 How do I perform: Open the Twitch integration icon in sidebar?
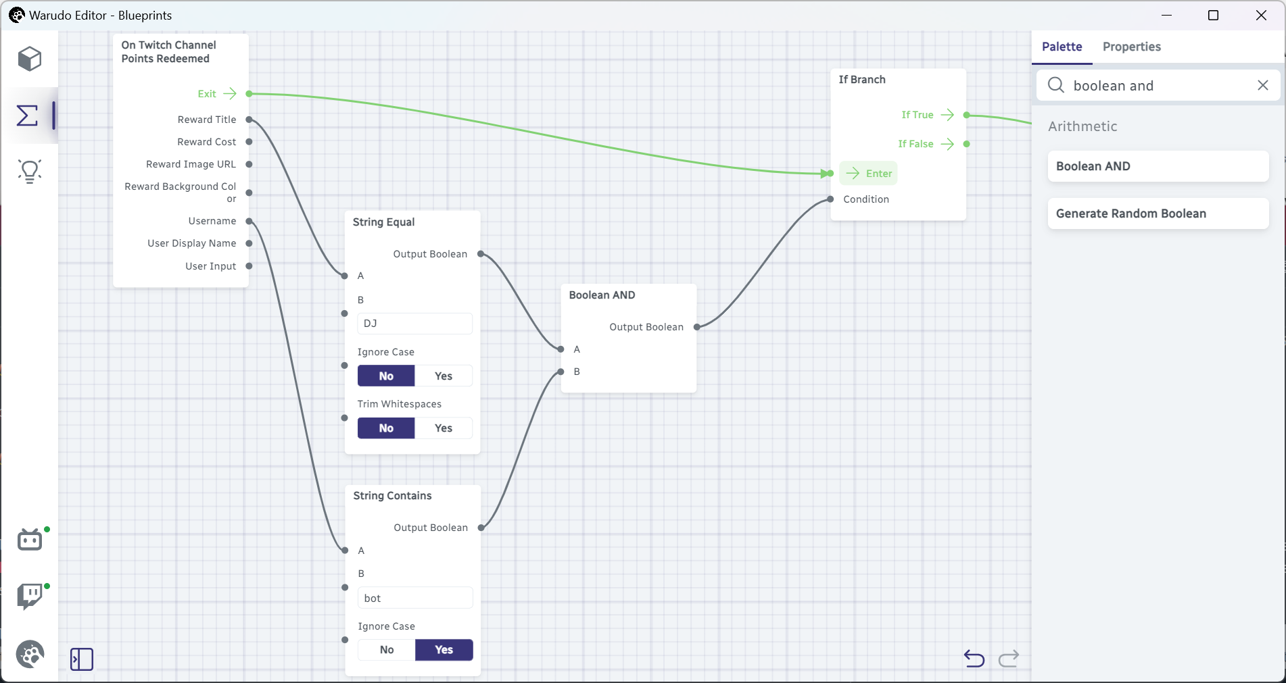coord(30,597)
